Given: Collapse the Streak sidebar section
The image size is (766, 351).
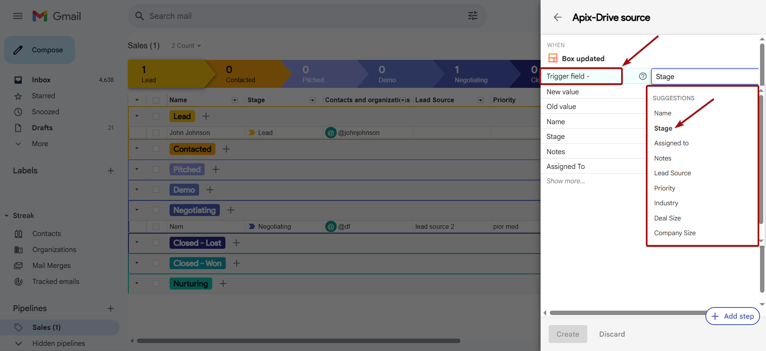Looking at the screenshot, I should pyautogui.click(x=6, y=216).
